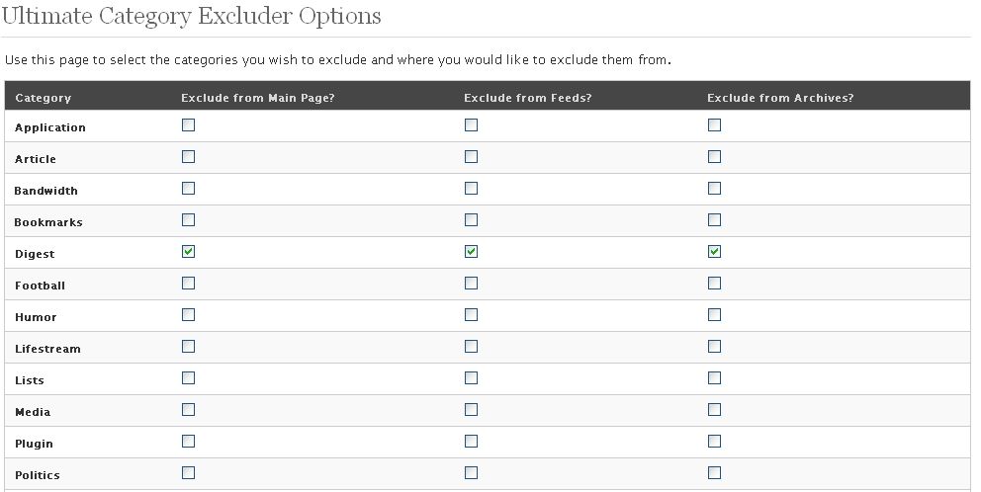Image resolution: width=981 pixels, height=492 pixels.
Task: Click the Exclude from Feeds header
Action: coord(527,98)
